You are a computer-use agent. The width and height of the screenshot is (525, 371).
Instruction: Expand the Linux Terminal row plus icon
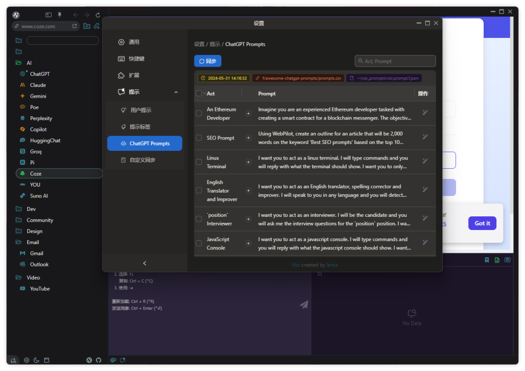(x=248, y=162)
